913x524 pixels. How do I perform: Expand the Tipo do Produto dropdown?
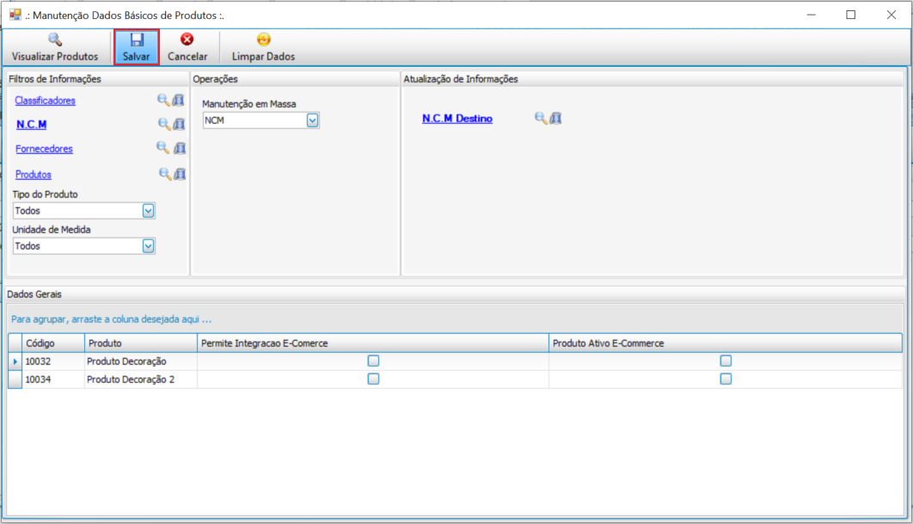[x=148, y=211]
